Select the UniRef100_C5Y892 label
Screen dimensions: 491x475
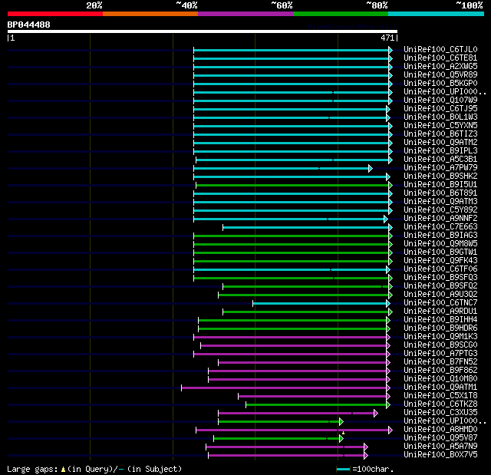(440, 210)
